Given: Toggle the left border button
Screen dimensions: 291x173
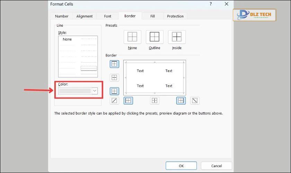Looking at the screenshot, I should pyautogui.click(x=128, y=100).
